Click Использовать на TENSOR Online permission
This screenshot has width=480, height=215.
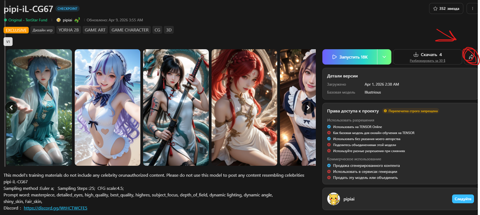pos(357,127)
